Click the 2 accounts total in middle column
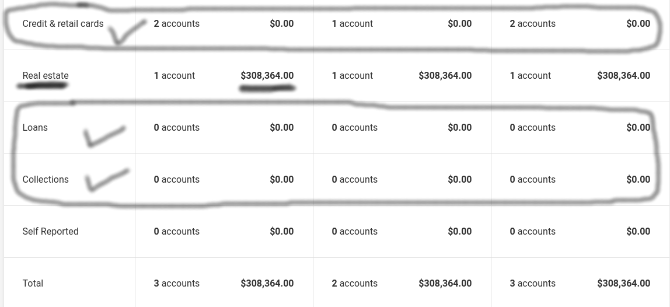The height and width of the screenshot is (307, 670). 355,284
